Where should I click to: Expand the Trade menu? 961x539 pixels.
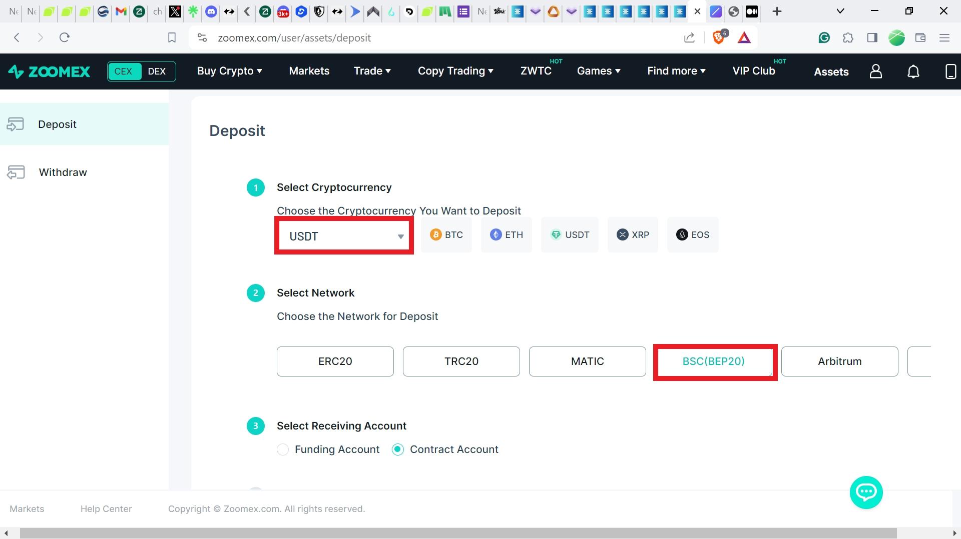pos(372,71)
